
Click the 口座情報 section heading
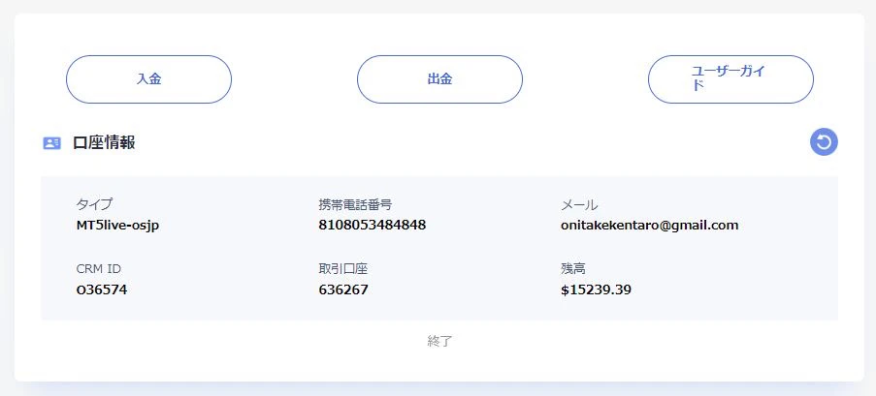[x=104, y=143]
